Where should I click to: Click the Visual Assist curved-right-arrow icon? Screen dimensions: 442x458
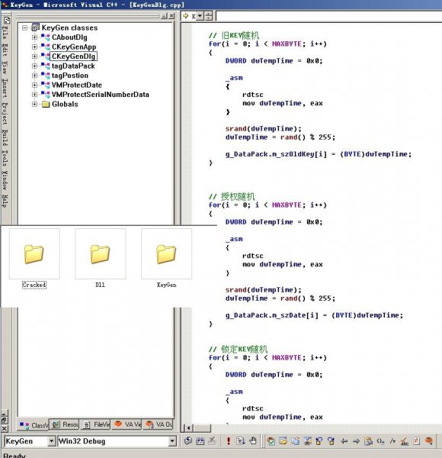(x=331, y=440)
